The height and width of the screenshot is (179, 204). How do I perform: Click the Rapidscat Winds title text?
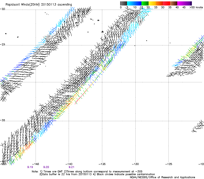[x=39, y=5]
